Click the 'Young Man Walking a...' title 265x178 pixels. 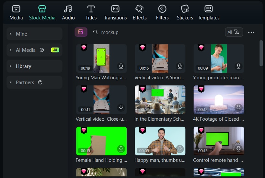coord(101,78)
